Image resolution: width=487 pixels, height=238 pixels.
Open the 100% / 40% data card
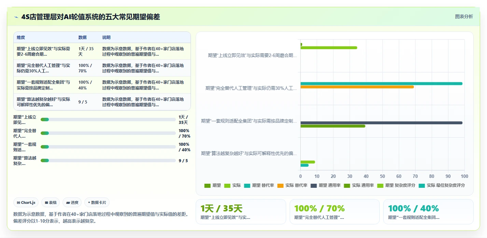click(x=428, y=212)
